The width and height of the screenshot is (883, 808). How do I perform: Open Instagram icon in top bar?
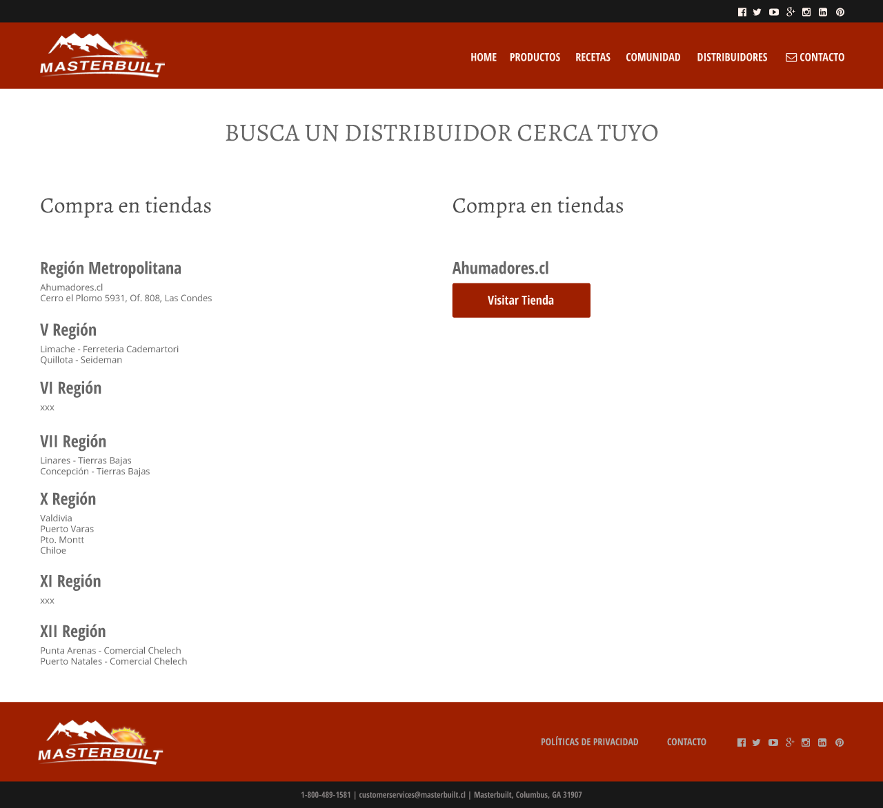(x=806, y=12)
